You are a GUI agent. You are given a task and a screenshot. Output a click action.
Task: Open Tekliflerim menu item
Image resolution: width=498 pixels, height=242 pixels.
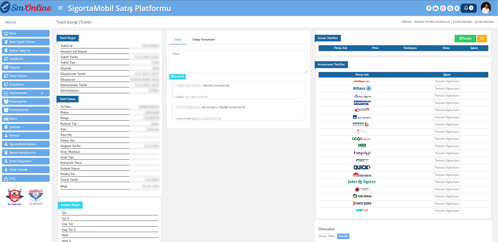[26, 59]
